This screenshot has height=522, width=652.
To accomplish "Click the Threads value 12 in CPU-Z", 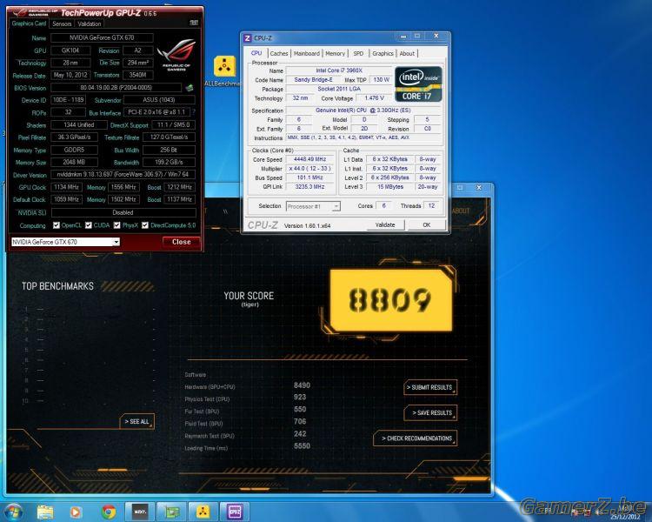I will 431,205.
